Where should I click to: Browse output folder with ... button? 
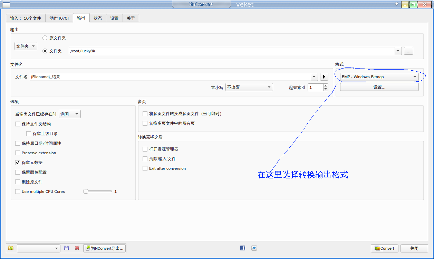click(x=408, y=51)
